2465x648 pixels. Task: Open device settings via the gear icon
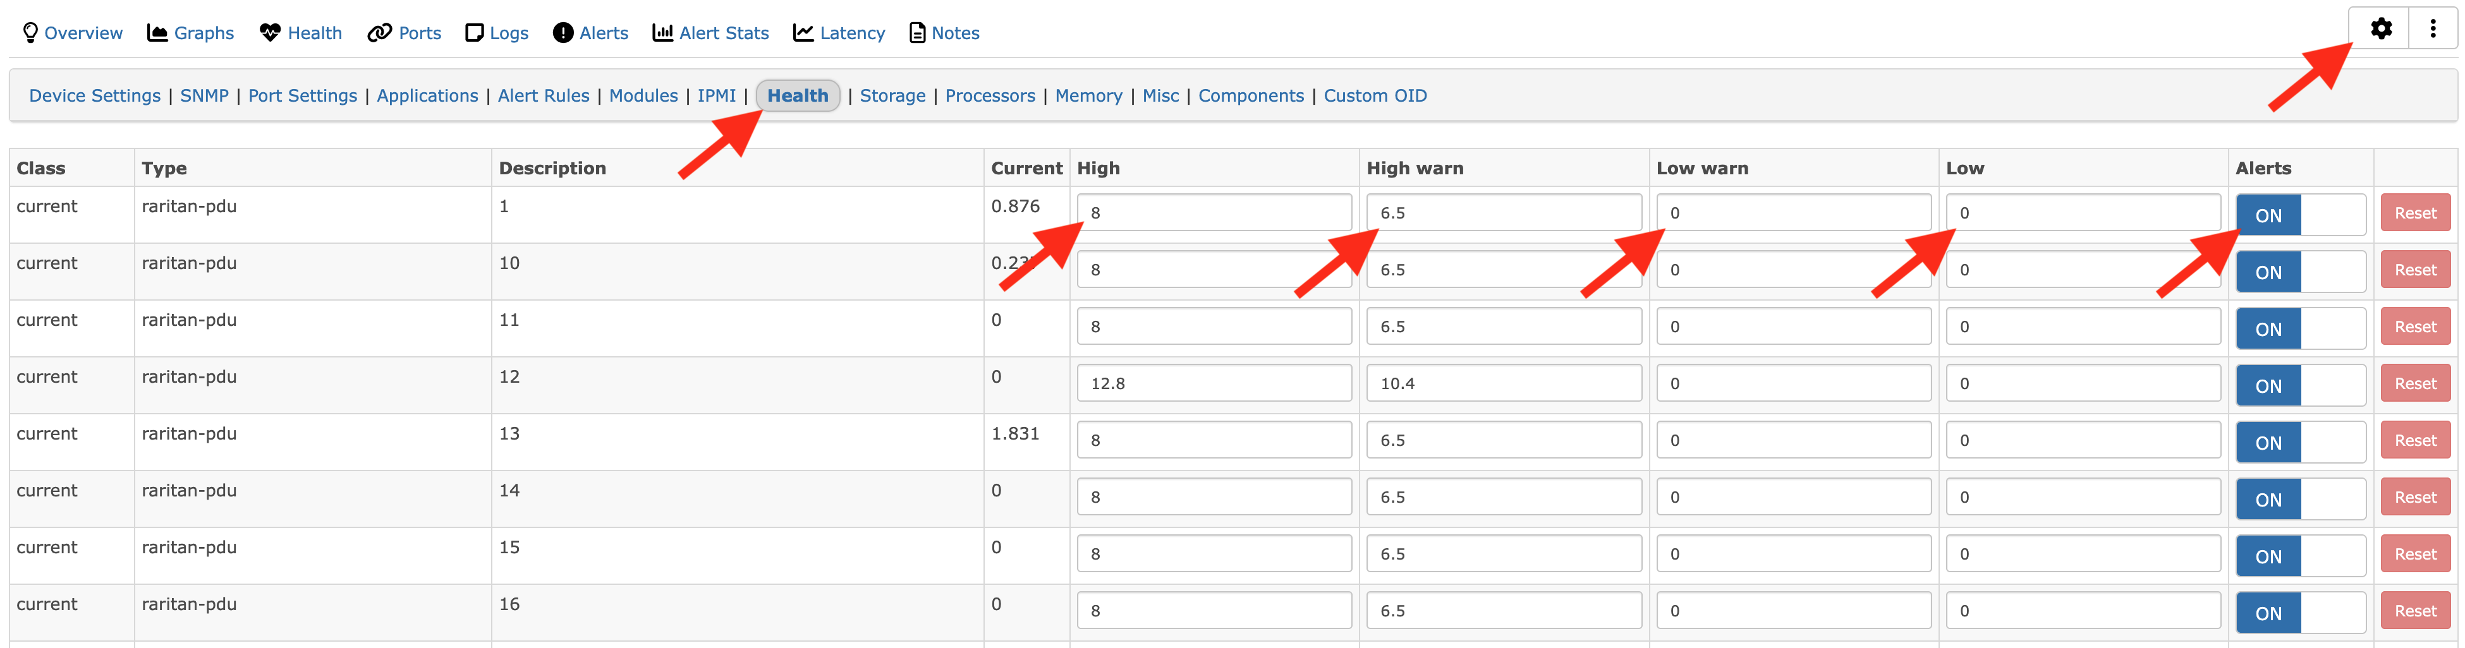(2381, 28)
